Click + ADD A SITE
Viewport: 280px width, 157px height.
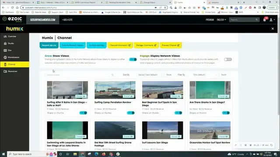pos(67,20)
